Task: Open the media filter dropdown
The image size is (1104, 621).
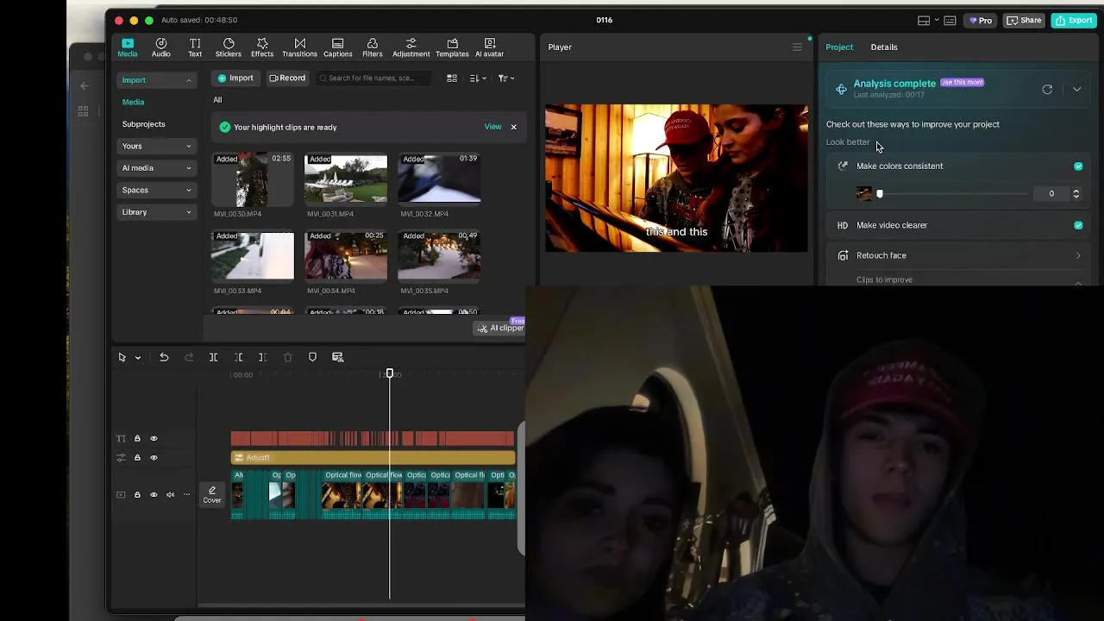Action: pyautogui.click(x=506, y=78)
